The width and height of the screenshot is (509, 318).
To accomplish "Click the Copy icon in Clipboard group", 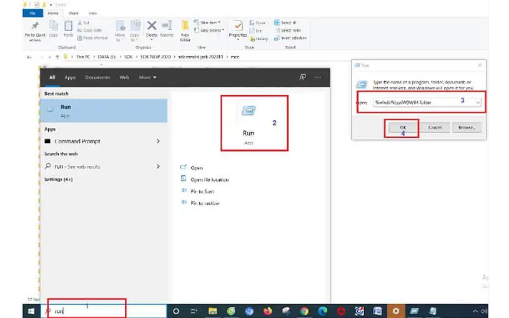I will (x=54, y=26).
